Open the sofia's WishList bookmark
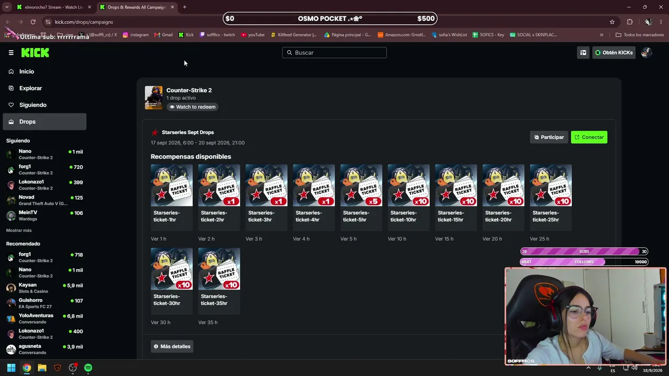This screenshot has height=376, width=669. click(x=449, y=35)
